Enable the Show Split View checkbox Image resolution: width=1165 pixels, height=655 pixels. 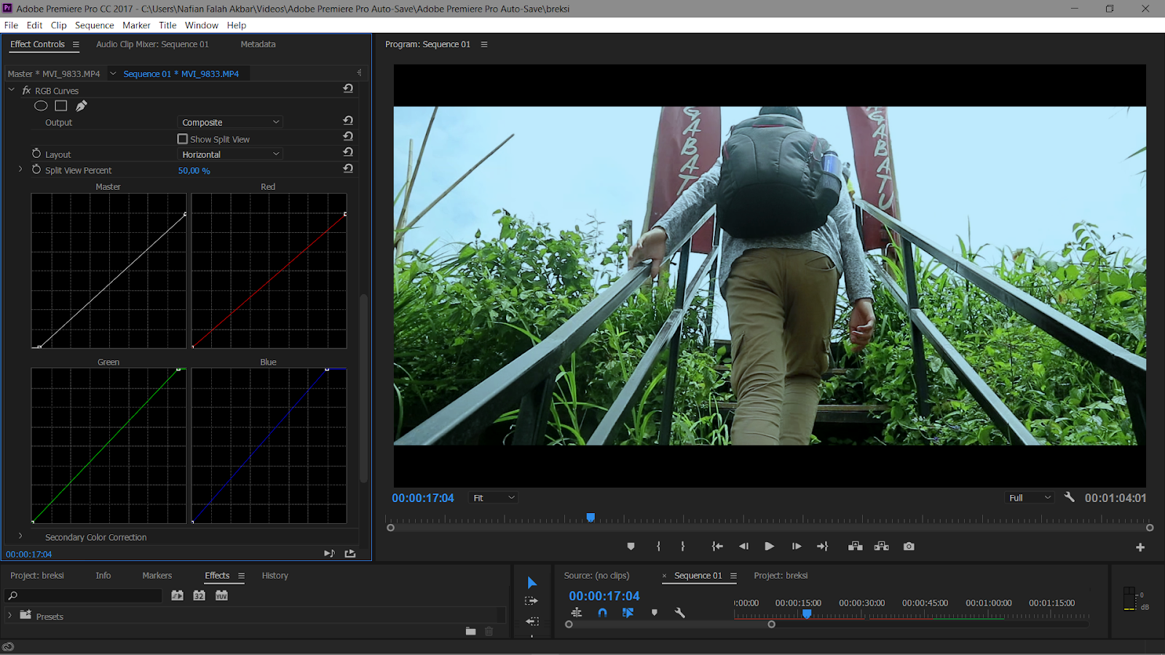click(182, 138)
